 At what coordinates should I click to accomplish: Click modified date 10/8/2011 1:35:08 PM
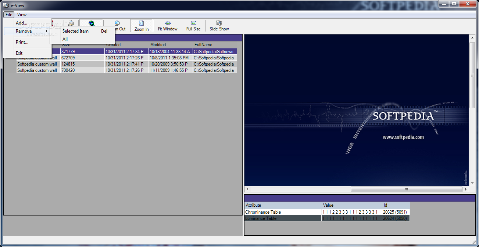point(171,58)
